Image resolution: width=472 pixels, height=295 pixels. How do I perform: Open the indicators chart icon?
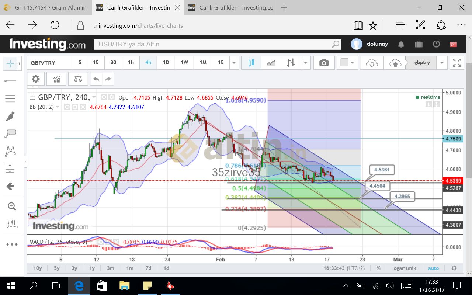[x=57, y=79]
